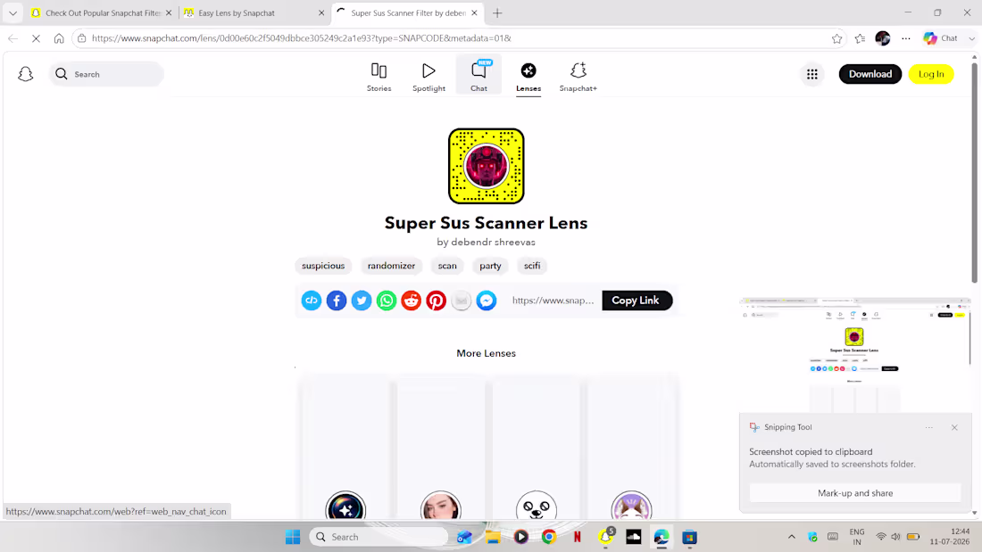Open the Chat section in the nav

pyautogui.click(x=479, y=75)
